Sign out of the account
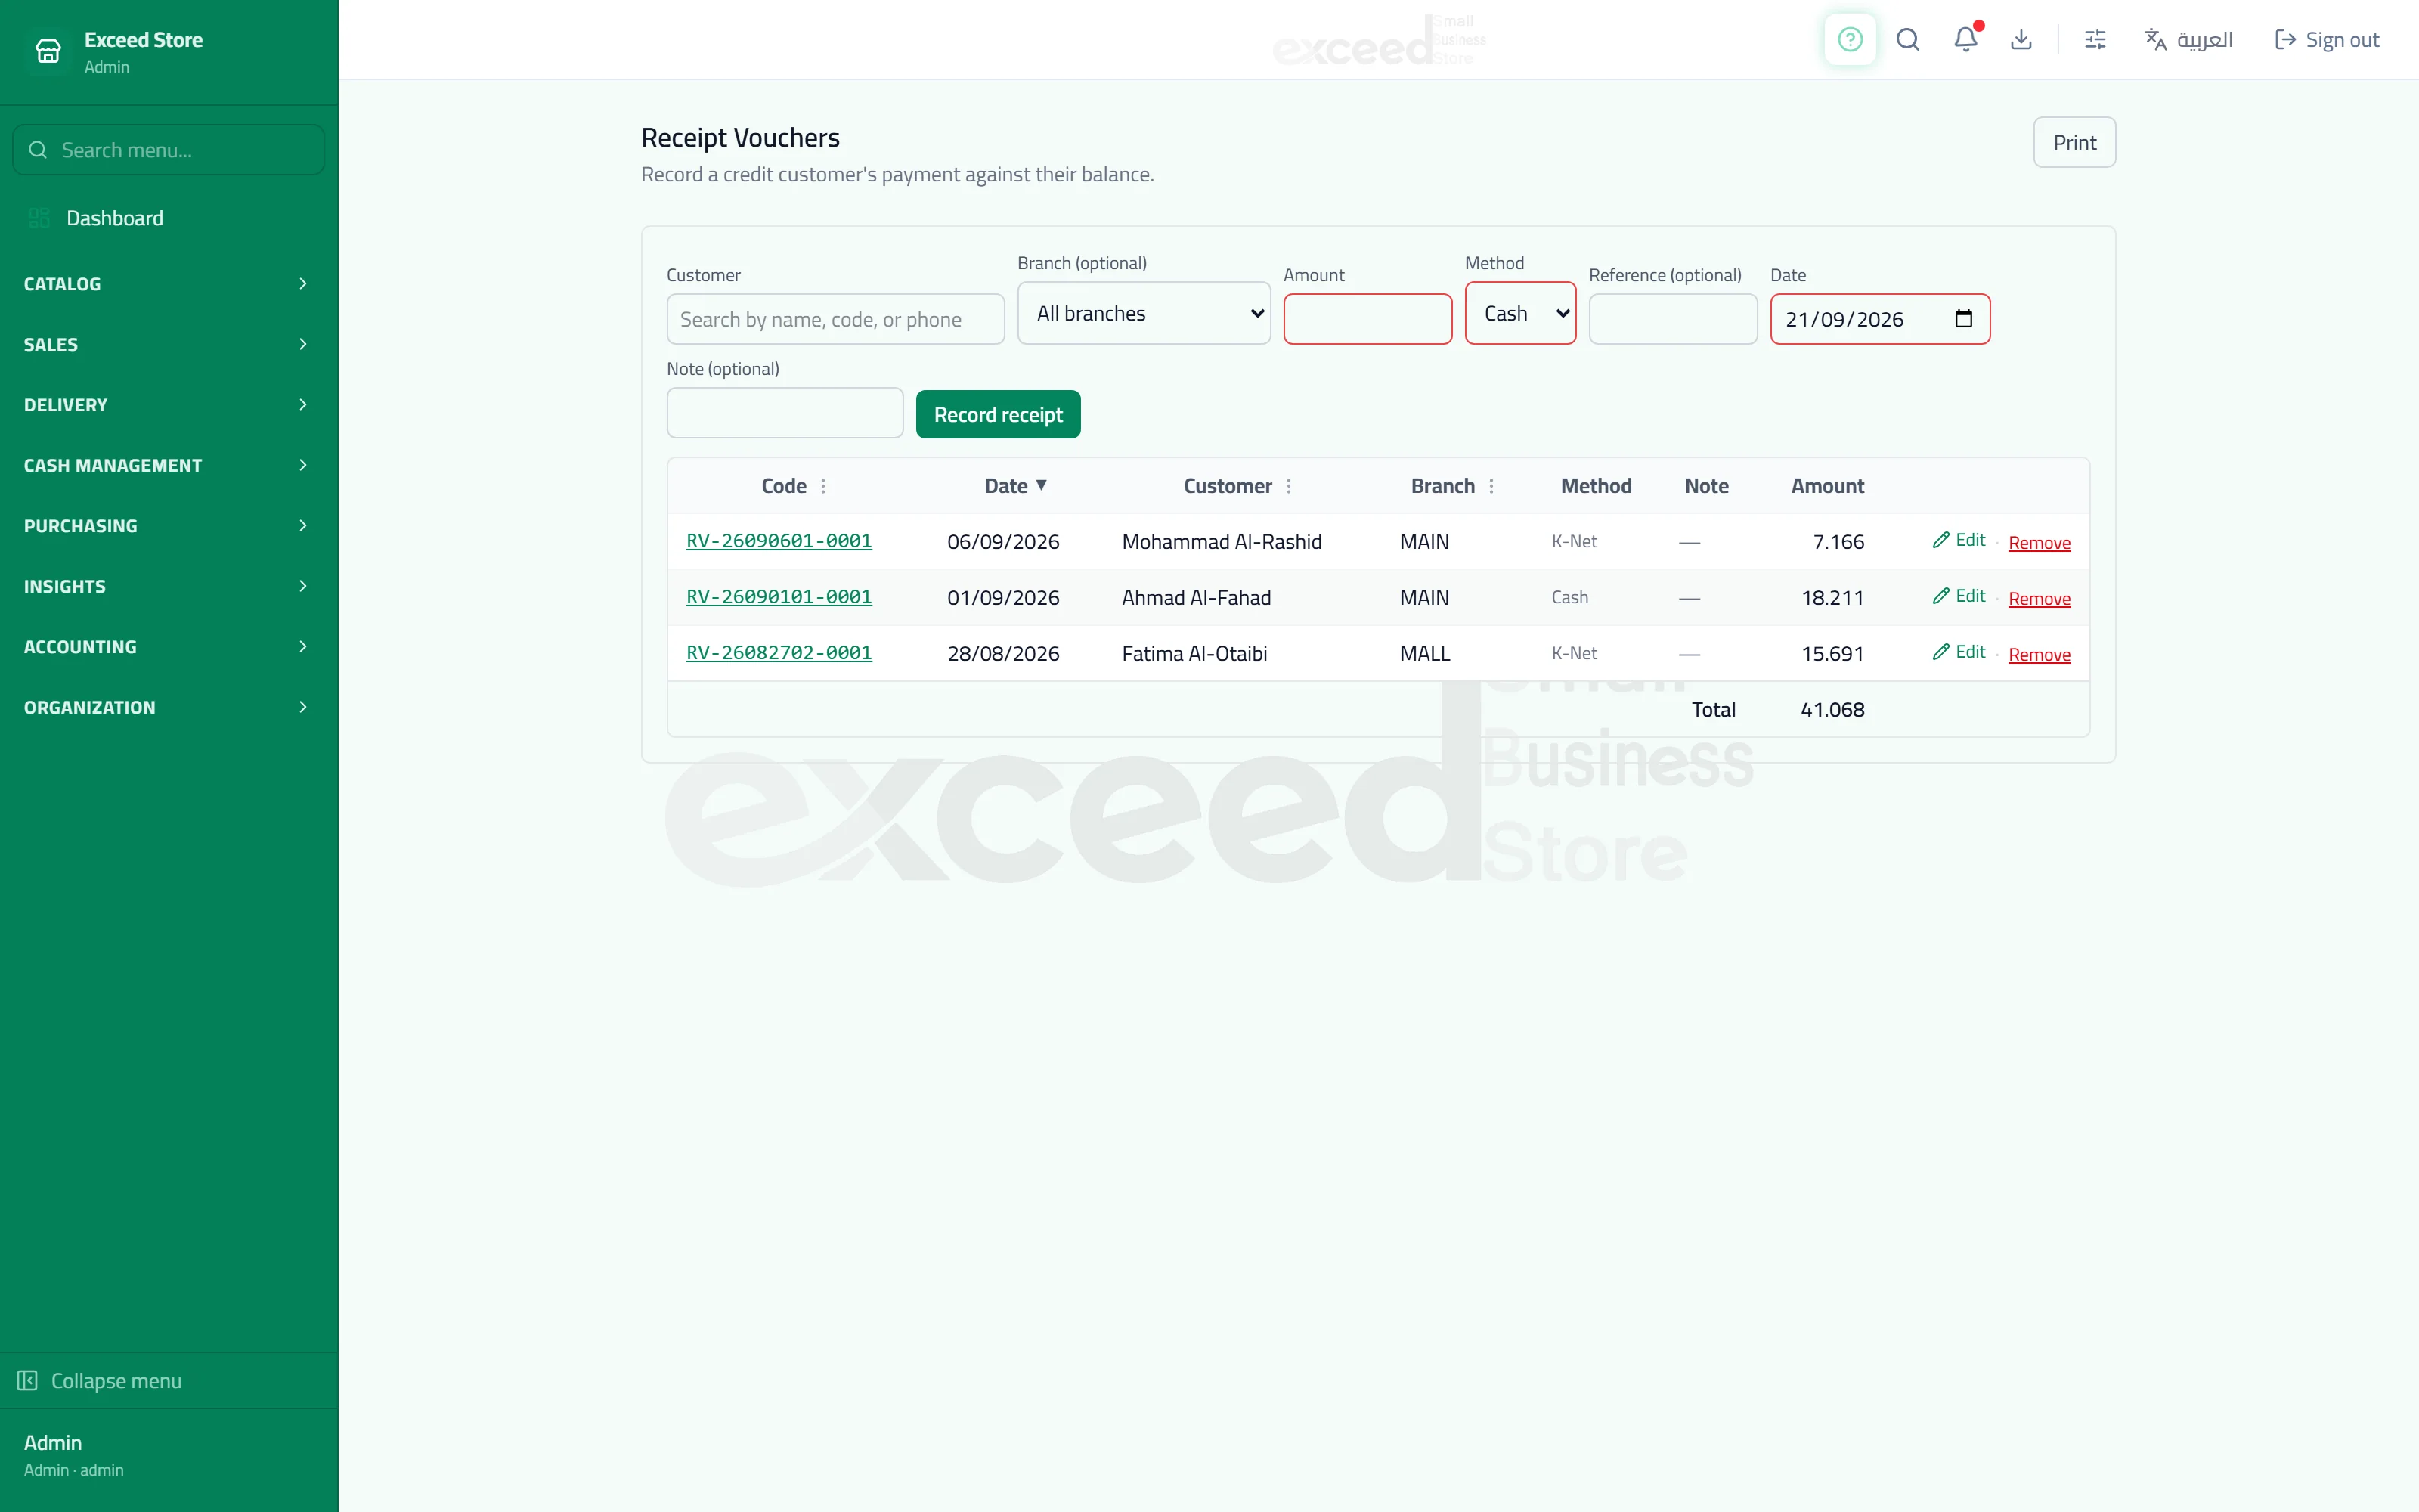This screenshot has width=2419, height=1512. 2326,39
